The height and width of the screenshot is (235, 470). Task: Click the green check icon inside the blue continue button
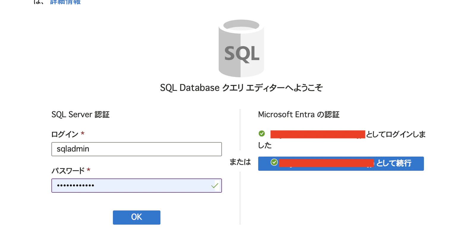(x=274, y=162)
